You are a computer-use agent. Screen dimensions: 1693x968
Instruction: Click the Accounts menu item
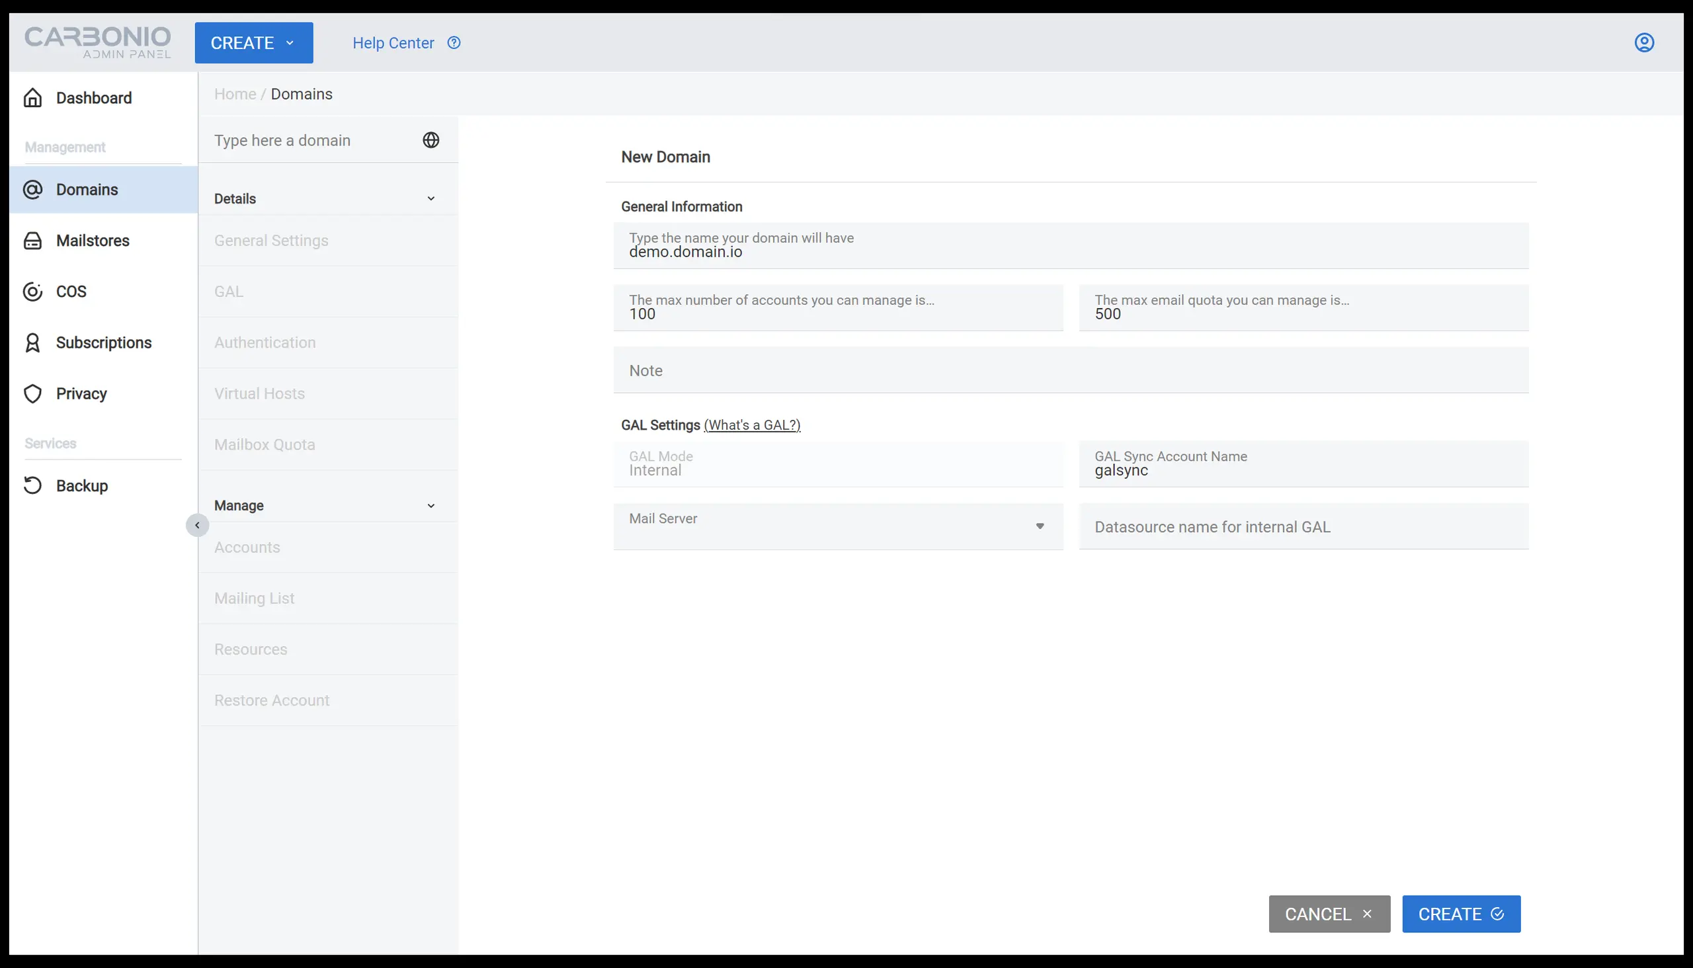[248, 547]
